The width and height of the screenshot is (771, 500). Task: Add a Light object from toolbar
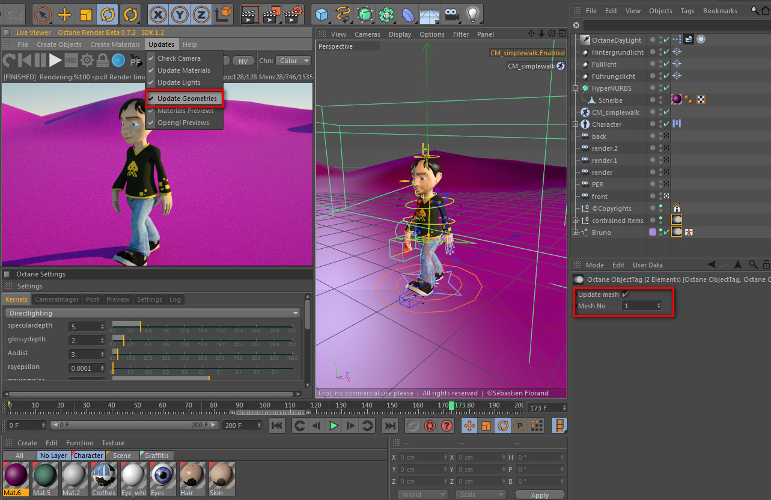coord(473,13)
